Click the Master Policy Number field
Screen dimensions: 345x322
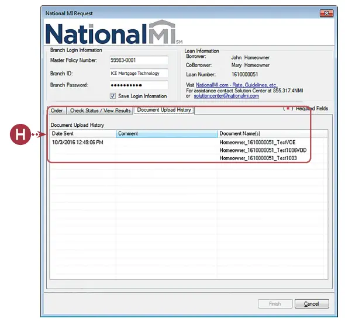click(x=139, y=60)
